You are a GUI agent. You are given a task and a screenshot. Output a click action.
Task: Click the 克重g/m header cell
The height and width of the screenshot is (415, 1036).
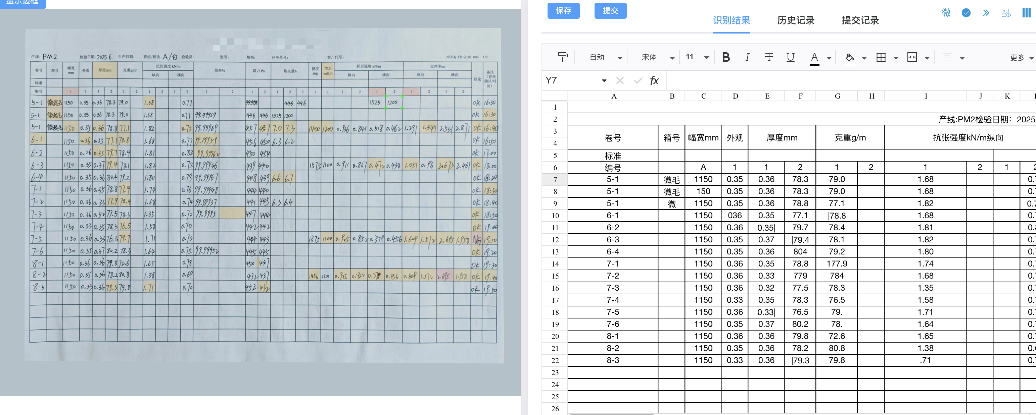pyautogui.click(x=850, y=137)
